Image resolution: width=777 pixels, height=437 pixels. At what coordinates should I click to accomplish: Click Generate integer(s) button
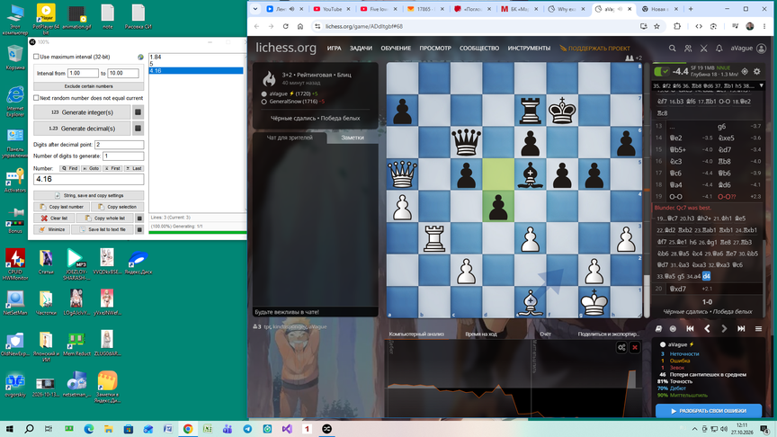(82, 112)
